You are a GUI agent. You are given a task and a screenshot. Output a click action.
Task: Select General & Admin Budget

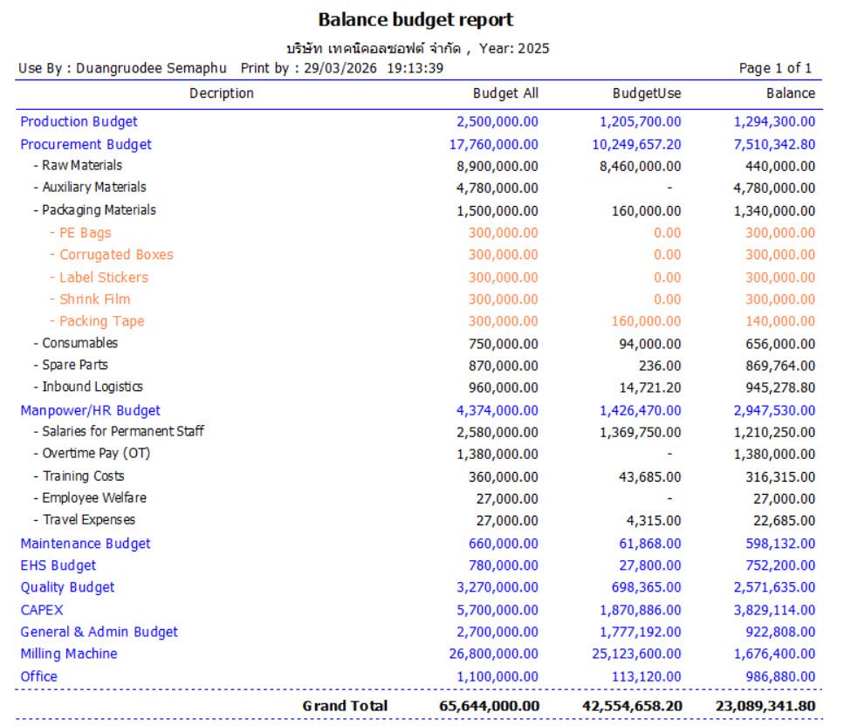(99, 632)
